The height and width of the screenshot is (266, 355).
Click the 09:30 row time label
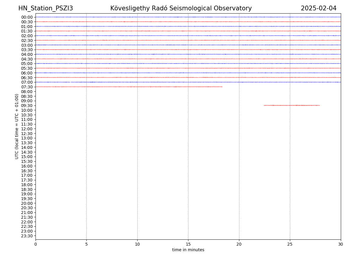coord(27,106)
